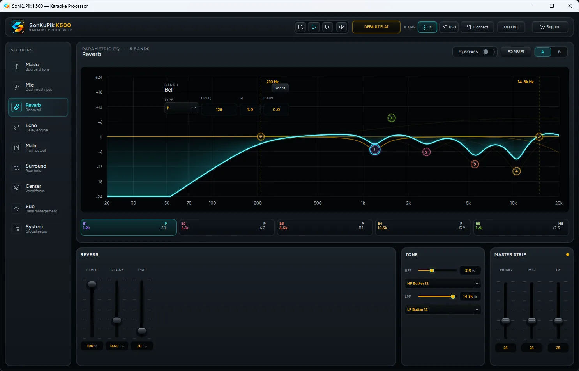Open the band TYPE dropdown showing P
This screenshot has height=371, width=579.
pos(181,108)
